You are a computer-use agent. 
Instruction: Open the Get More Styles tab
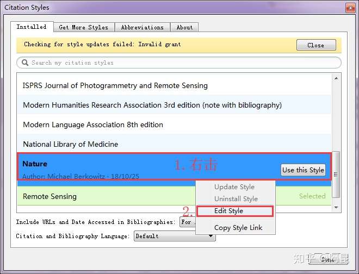tap(84, 28)
